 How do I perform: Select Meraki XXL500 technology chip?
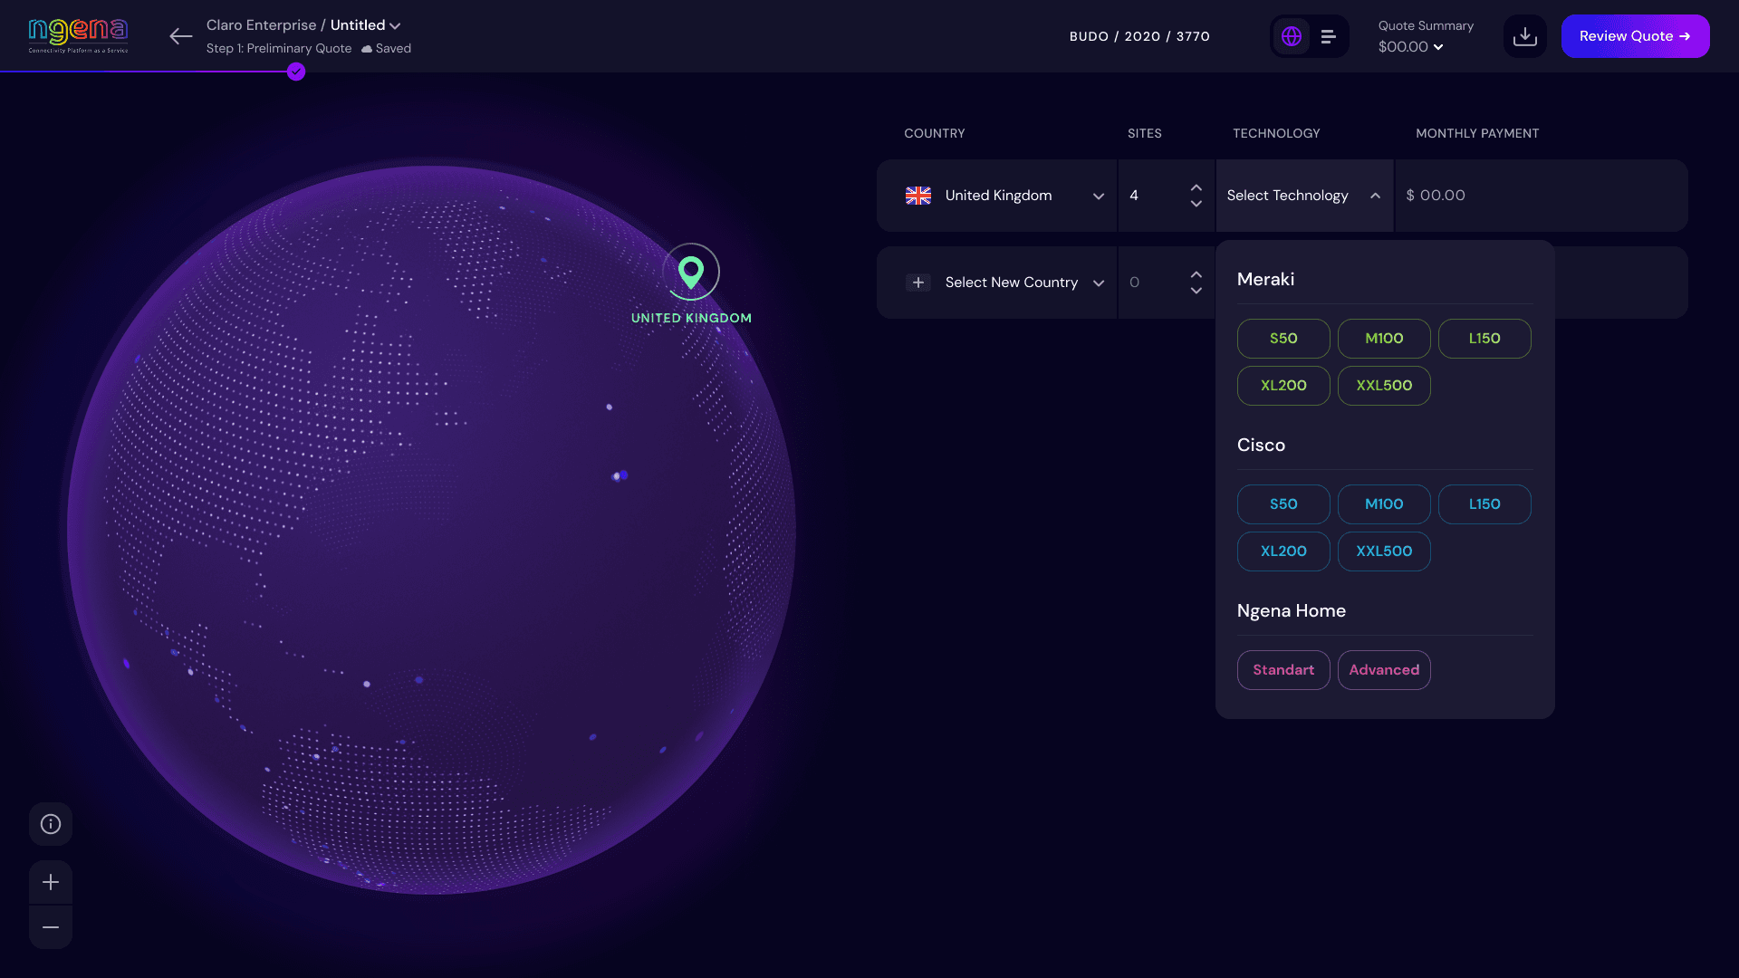(1384, 386)
